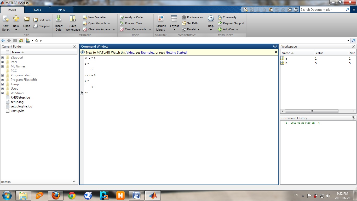Click the back arrow in the folder toolbar

point(3,41)
